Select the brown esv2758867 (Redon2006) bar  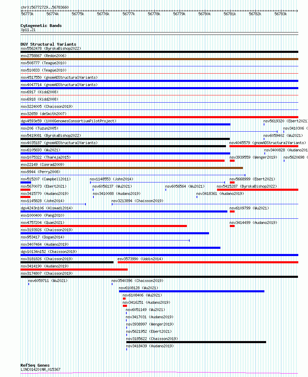(x=160, y=59)
